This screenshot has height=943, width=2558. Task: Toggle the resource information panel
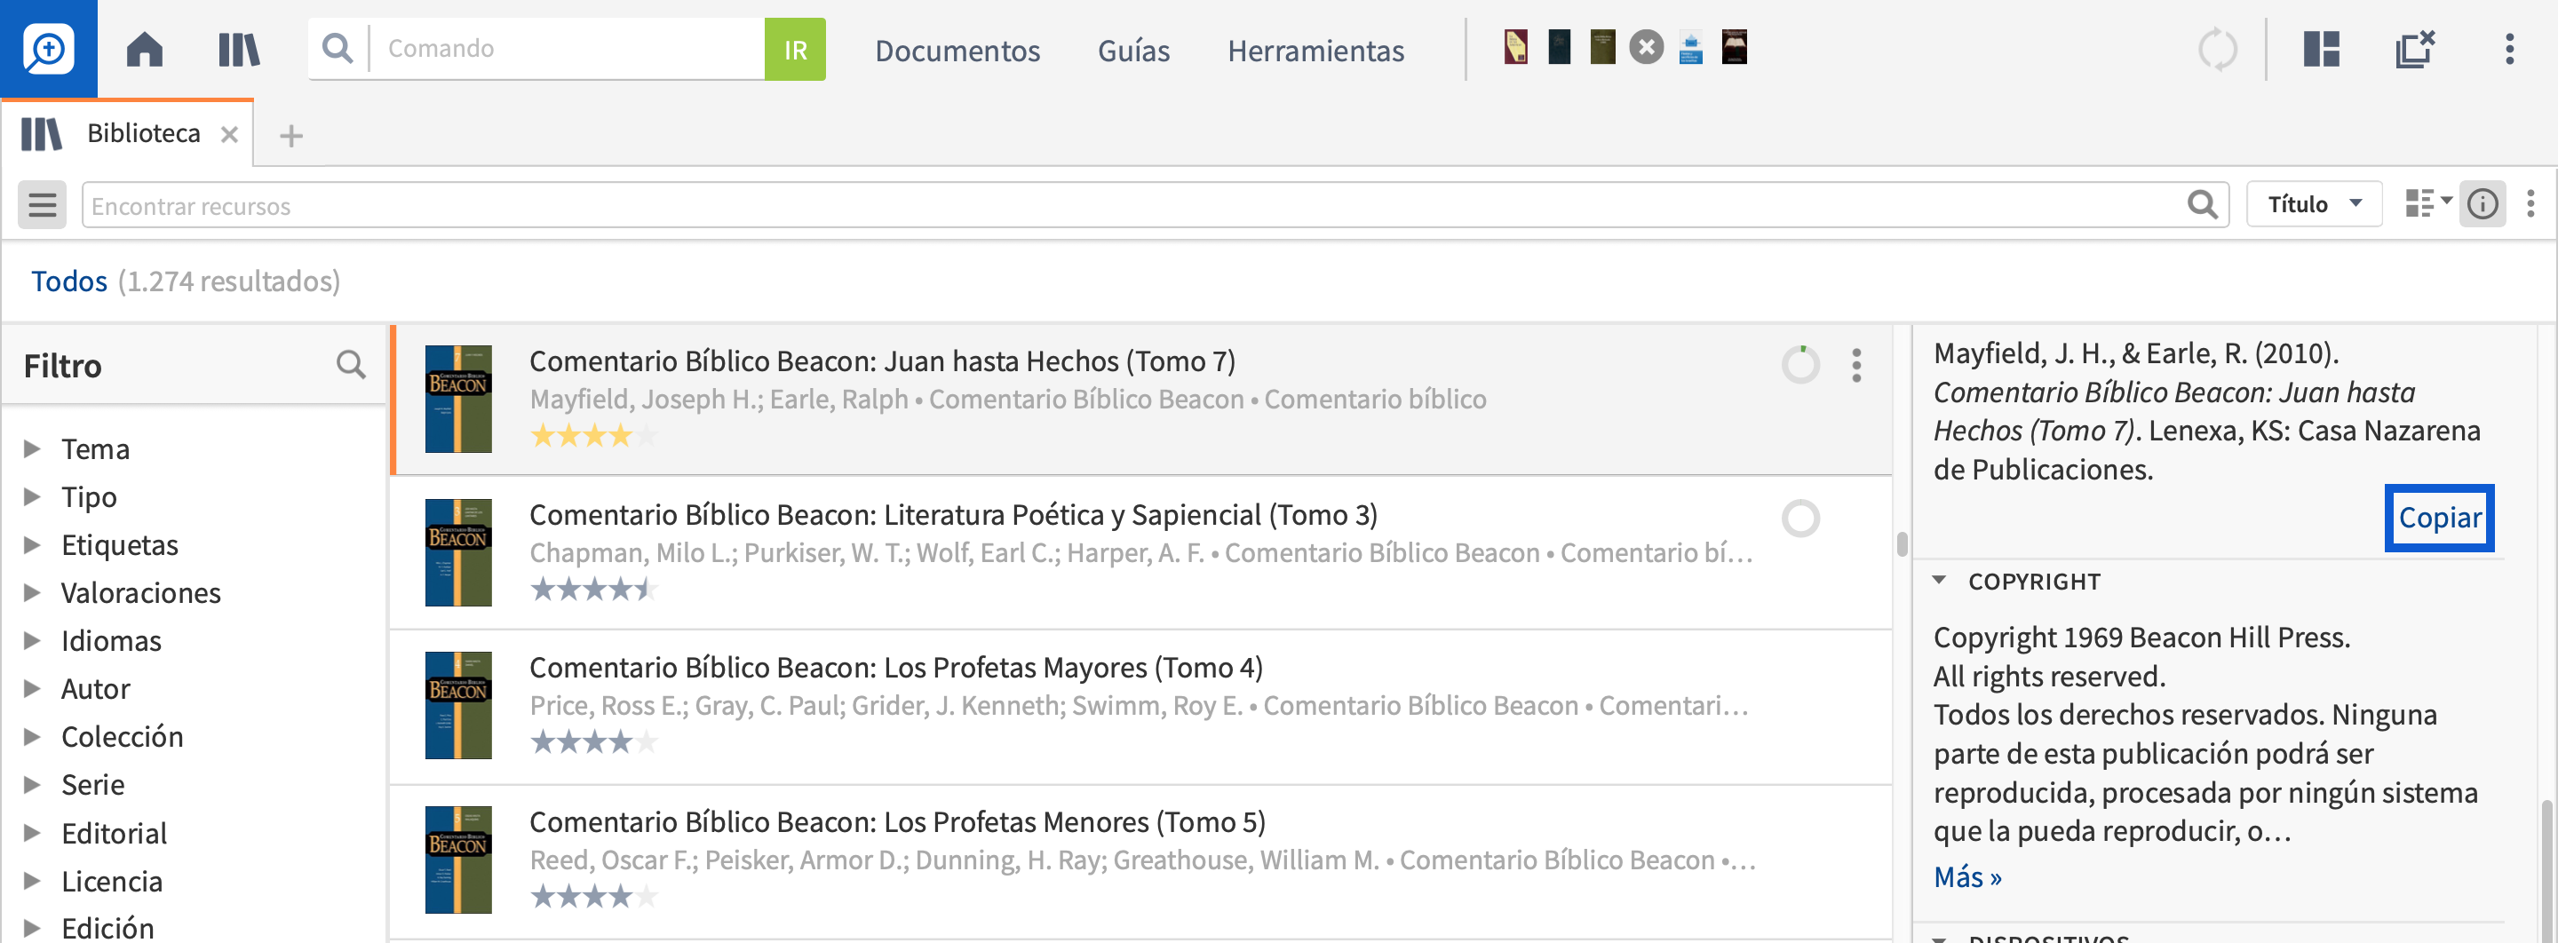[x=2482, y=204]
